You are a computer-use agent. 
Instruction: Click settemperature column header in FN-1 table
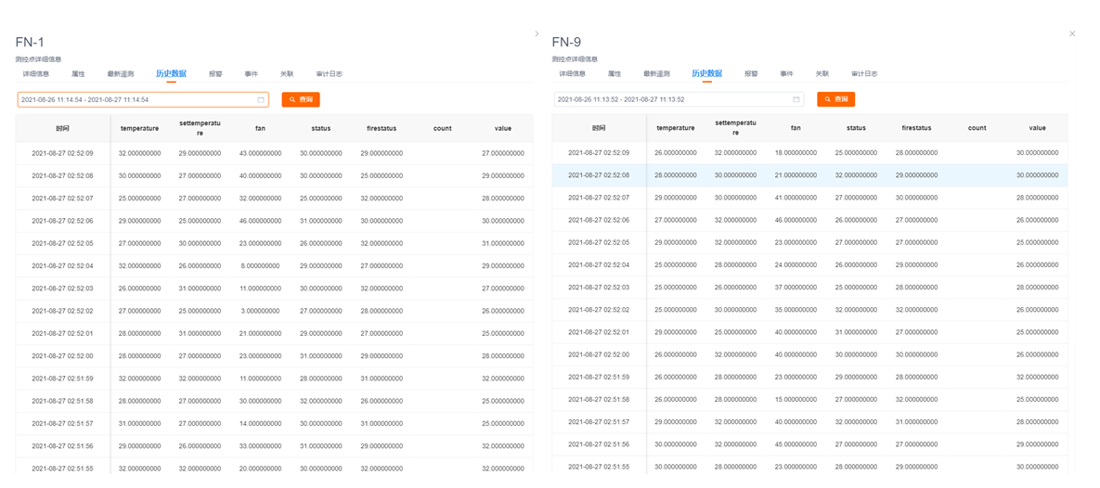(200, 128)
